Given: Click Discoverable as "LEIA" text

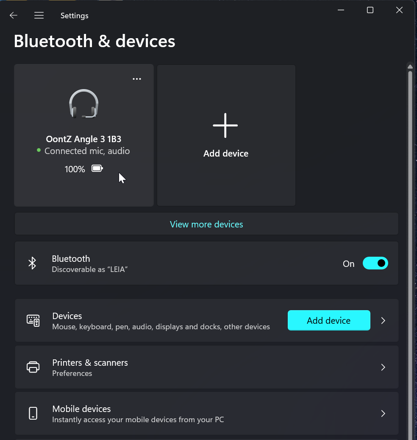Looking at the screenshot, I should pos(90,269).
